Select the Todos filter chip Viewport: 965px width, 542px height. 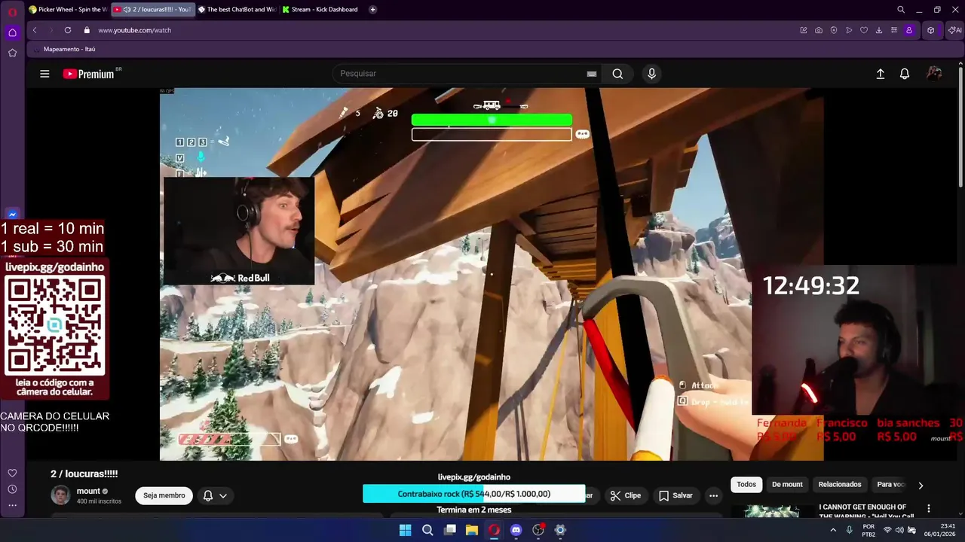coord(746,485)
